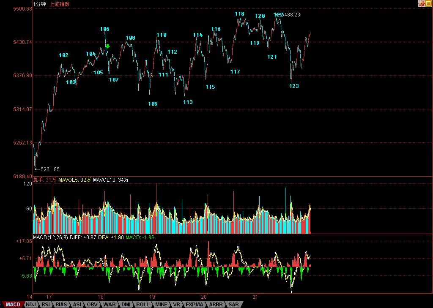This screenshot has height=308, width=433.
Task: Click the red flower icon at top right
Action: coord(422,3)
